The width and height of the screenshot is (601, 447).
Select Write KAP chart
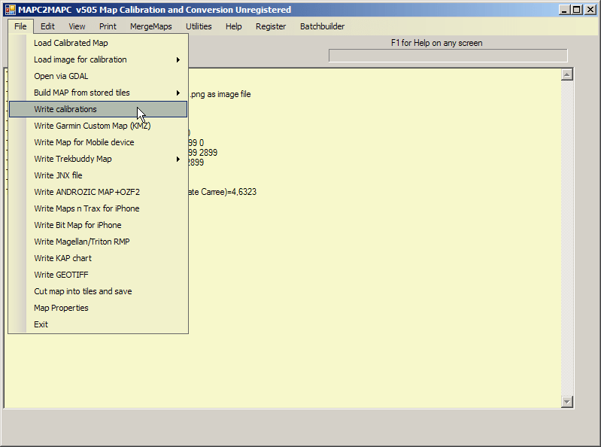pos(98,258)
